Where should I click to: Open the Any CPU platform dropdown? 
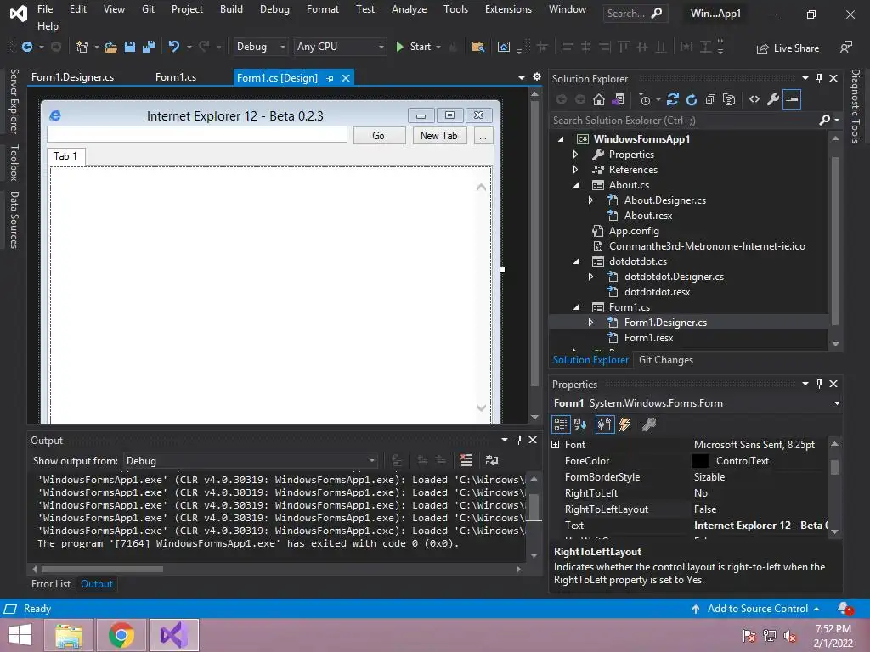340,48
